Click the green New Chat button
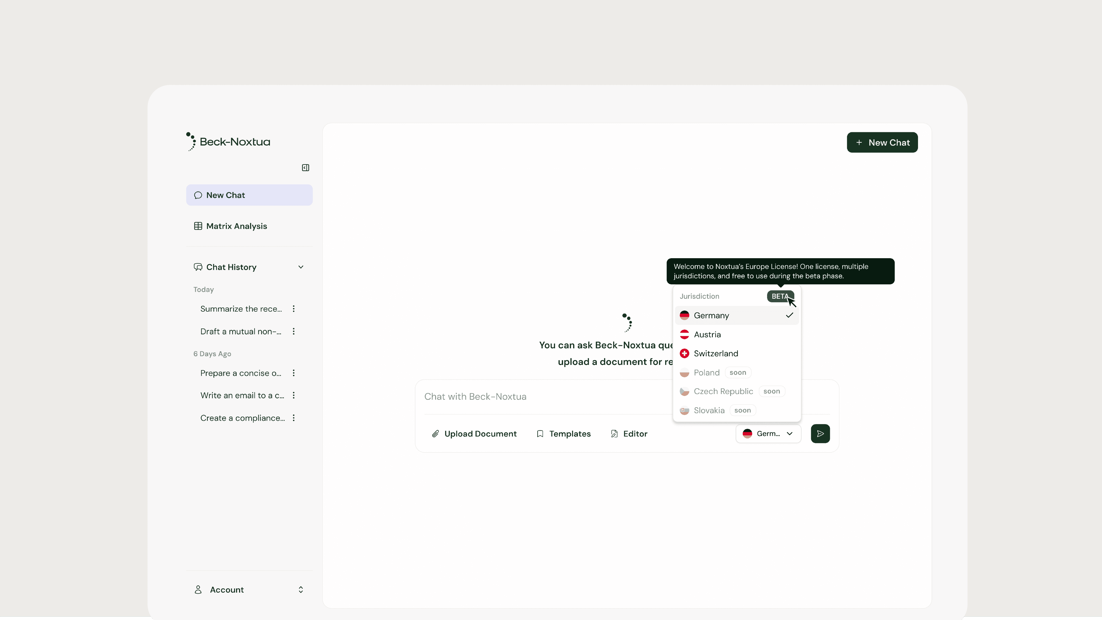1102x620 pixels. [882, 142]
